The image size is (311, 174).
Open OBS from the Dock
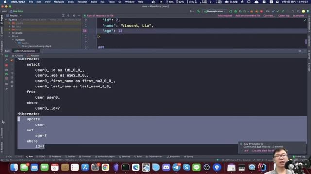coord(207,168)
